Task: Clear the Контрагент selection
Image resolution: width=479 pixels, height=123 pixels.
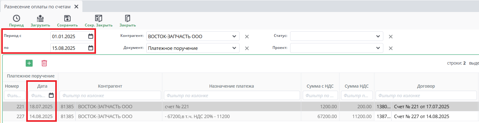Action: (x=247, y=37)
